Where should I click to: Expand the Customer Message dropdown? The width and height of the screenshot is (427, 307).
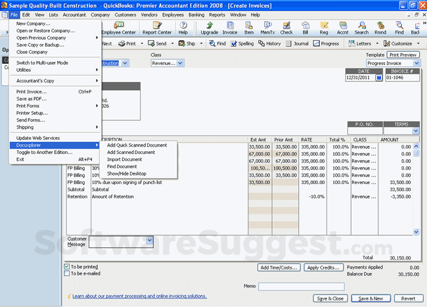pyautogui.click(x=149, y=241)
